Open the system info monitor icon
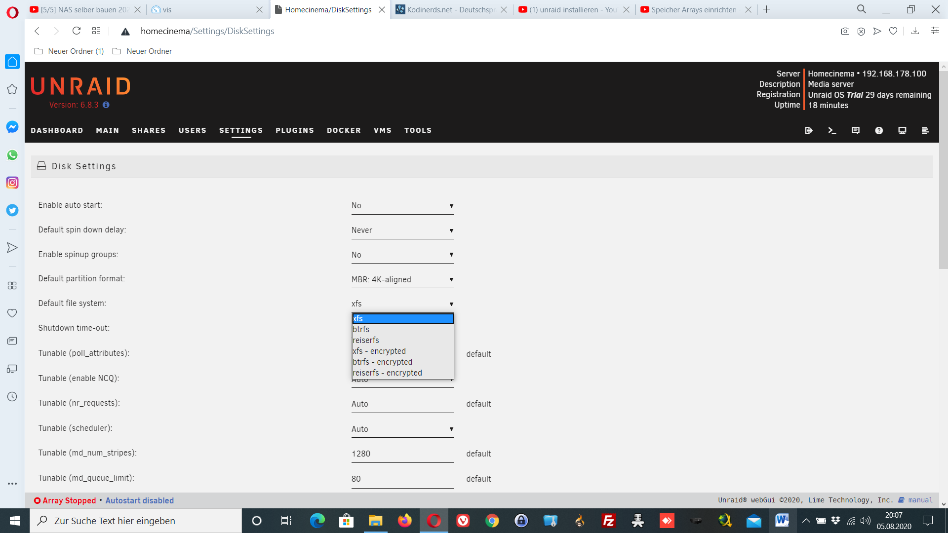The image size is (948, 533). click(x=902, y=131)
